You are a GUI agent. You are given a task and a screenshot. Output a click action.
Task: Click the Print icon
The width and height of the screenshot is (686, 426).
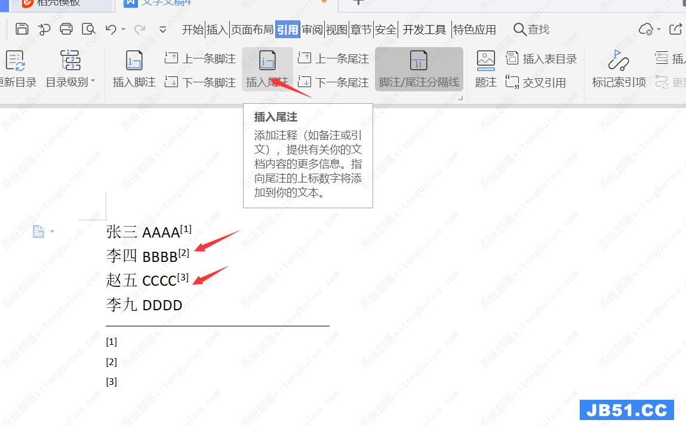click(66, 29)
